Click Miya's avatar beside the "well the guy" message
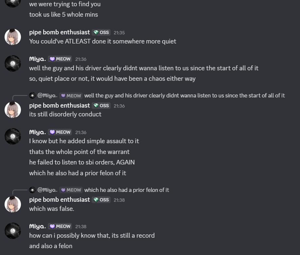 [13, 63]
